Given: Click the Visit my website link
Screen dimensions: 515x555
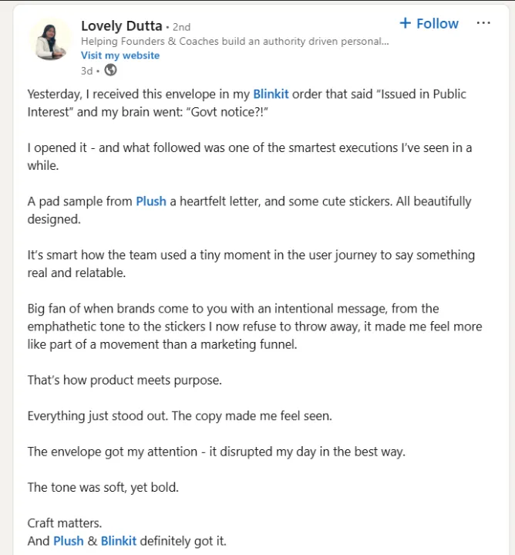Looking at the screenshot, I should point(120,56).
